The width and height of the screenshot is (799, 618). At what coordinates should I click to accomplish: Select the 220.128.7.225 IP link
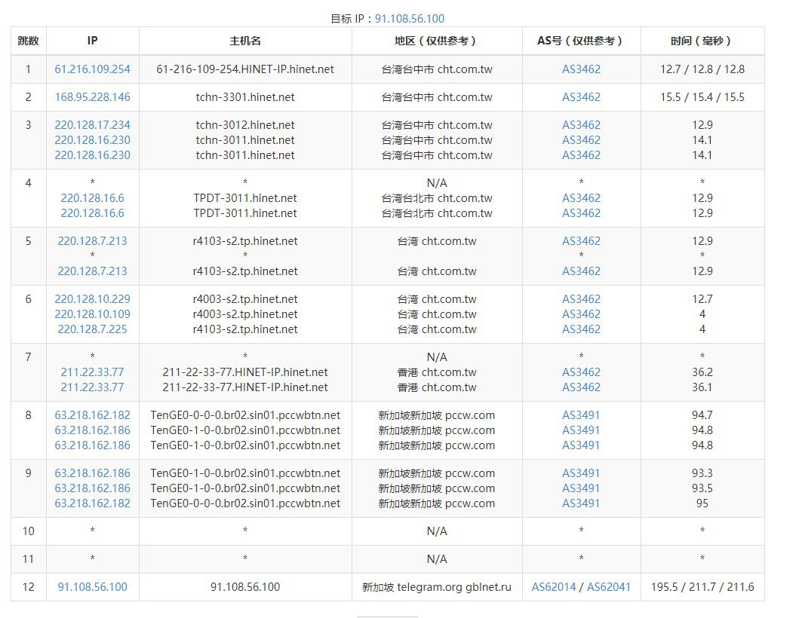tap(92, 329)
